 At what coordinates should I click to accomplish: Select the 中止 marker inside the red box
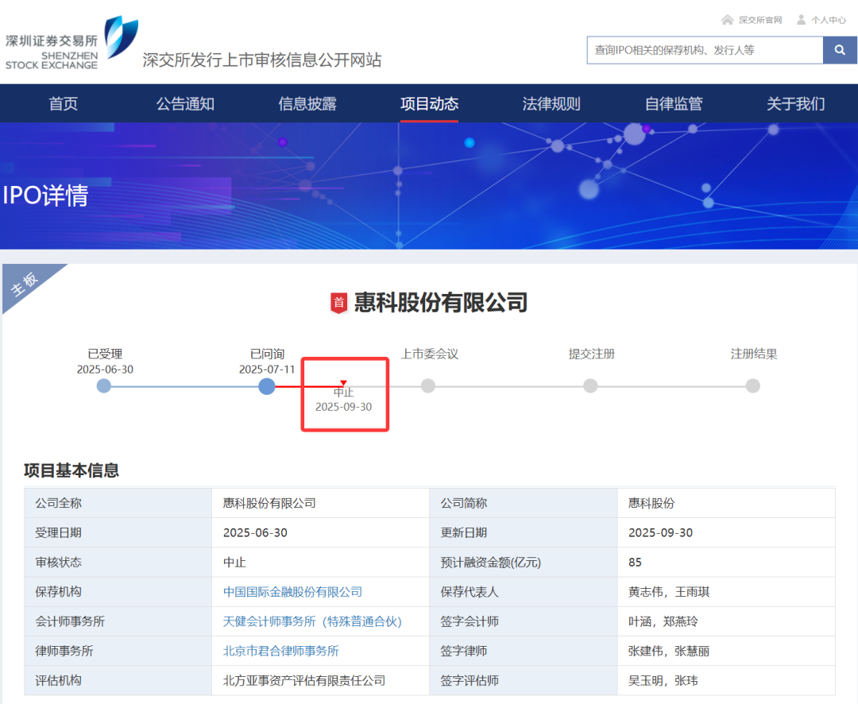[343, 386]
